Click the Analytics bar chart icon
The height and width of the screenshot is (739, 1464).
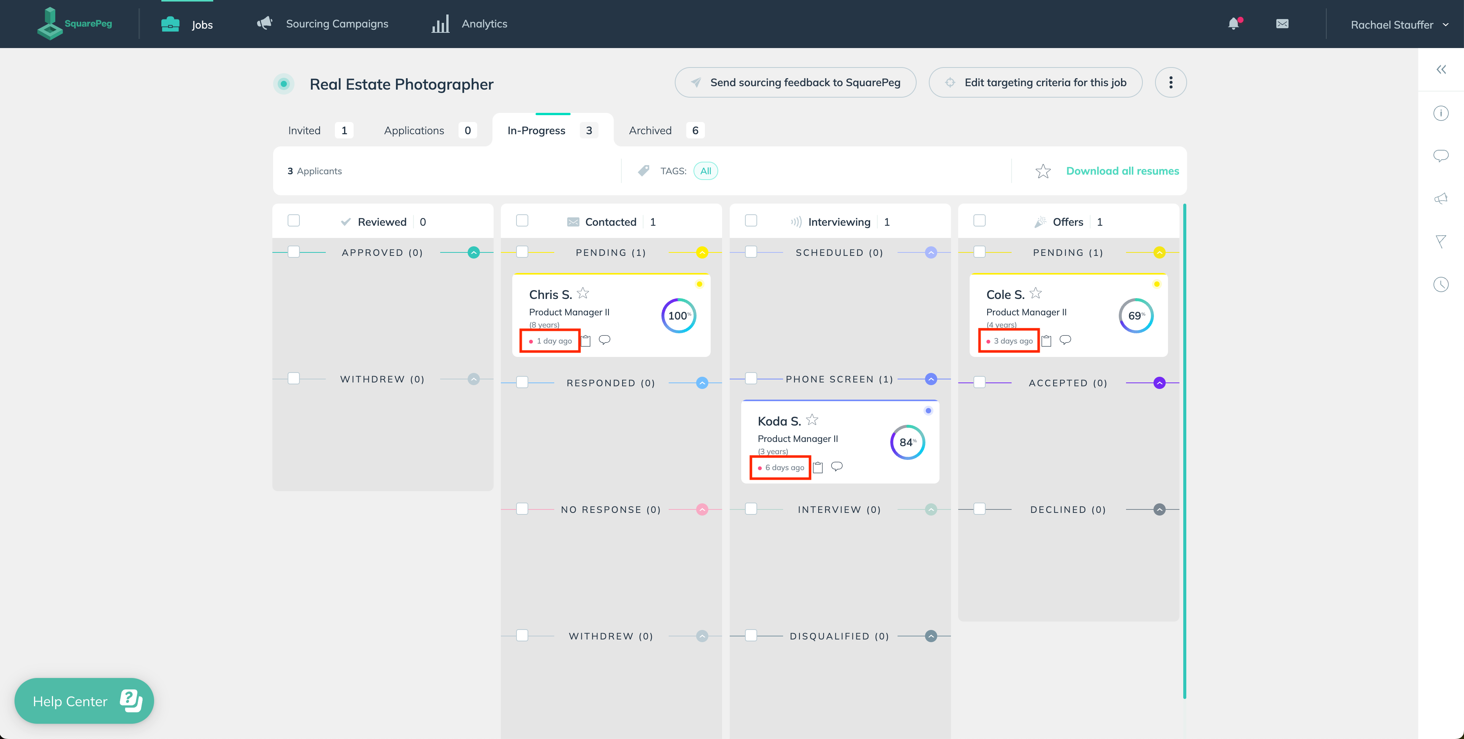pyautogui.click(x=441, y=24)
